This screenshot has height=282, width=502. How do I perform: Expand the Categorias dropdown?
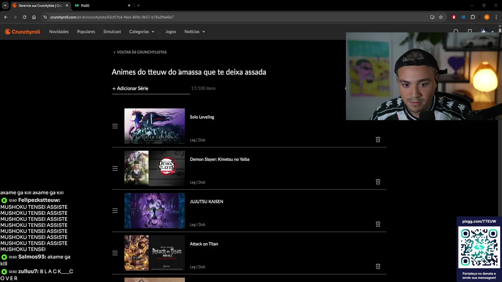(x=142, y=32)
